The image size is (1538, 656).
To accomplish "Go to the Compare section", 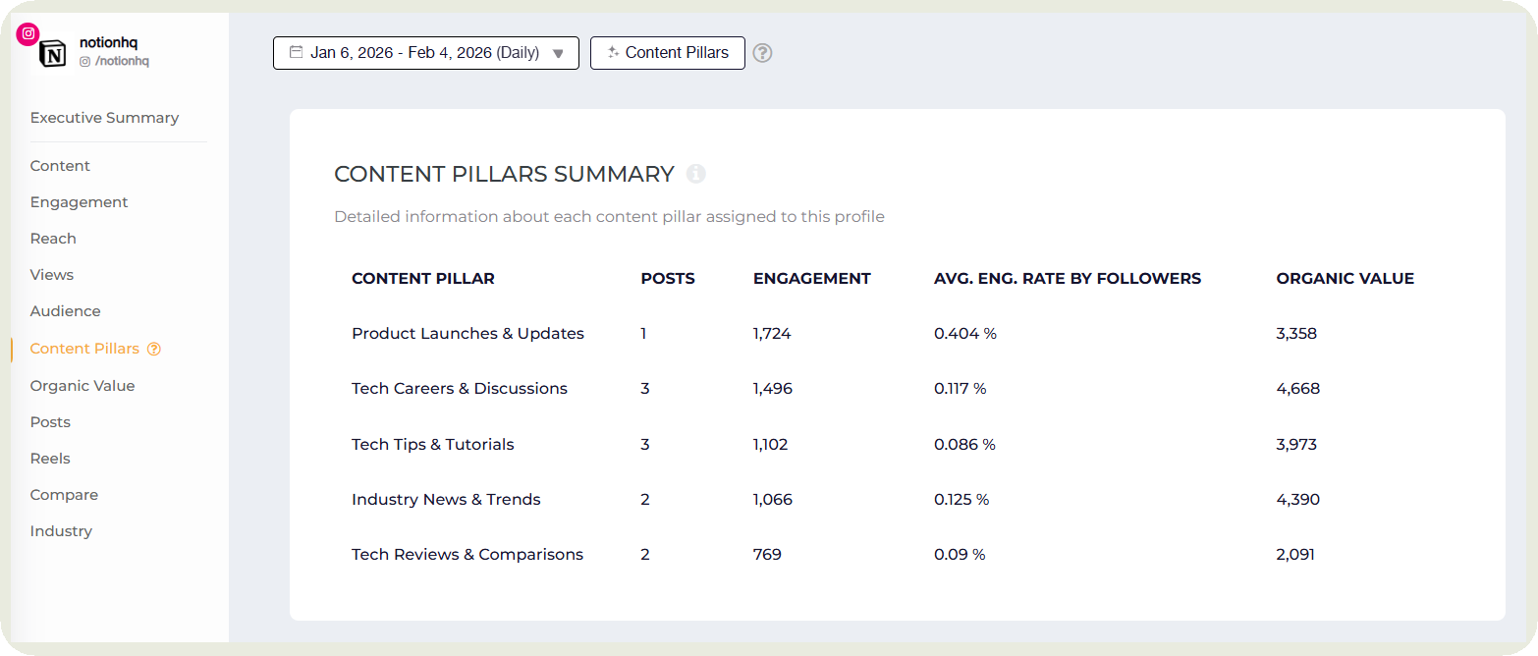I will coord(64,494).
